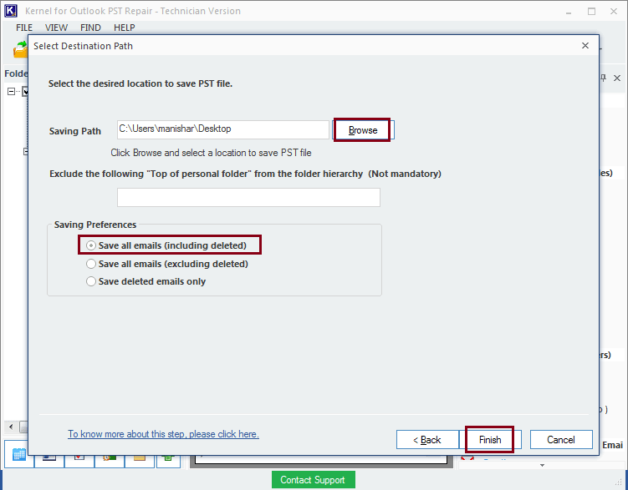Screen dimensions: 628x490
Task: Select Save all emails (including deleted)
Action: click(166, 245)
